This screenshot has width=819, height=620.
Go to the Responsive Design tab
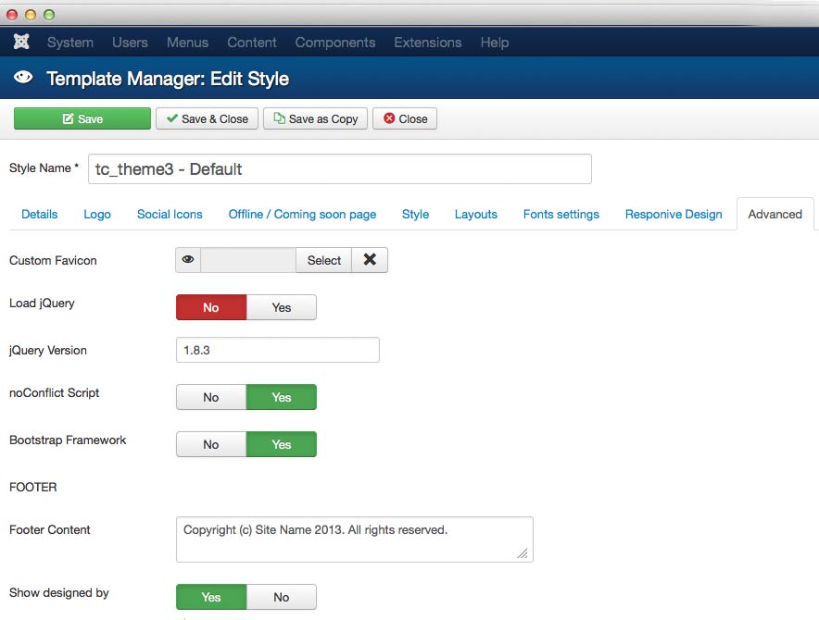coord(673,214)
